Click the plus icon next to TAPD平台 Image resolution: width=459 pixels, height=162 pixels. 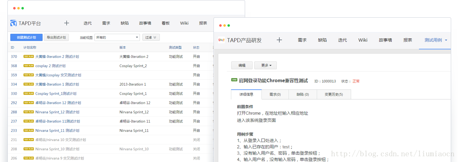[67, 23]
